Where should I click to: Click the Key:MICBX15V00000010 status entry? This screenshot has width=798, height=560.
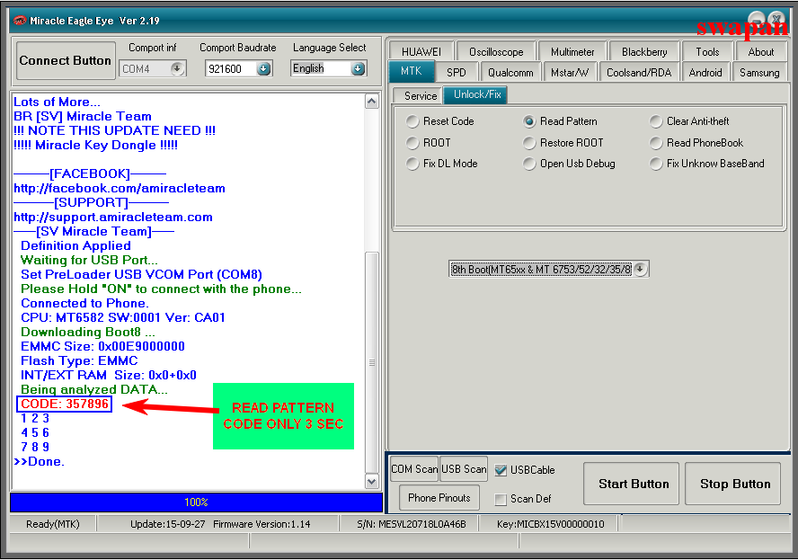pos(550,524)
